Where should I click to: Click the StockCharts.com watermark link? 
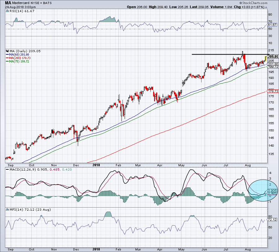[x=253, y=3]
